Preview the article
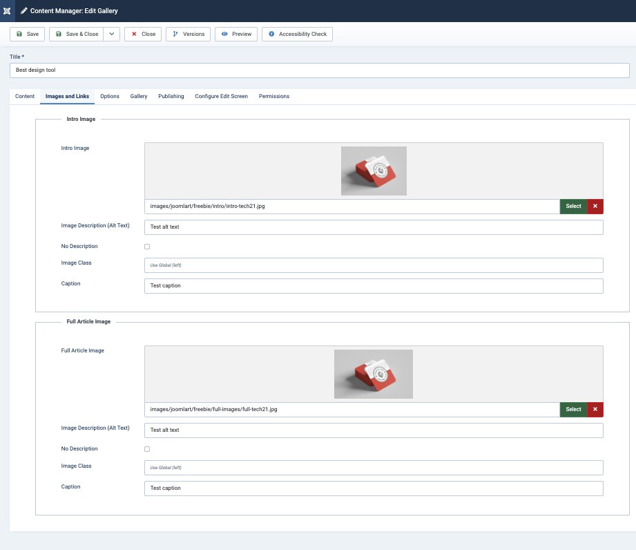The width and height of the screenshot is (636, 550). point(236,34)
